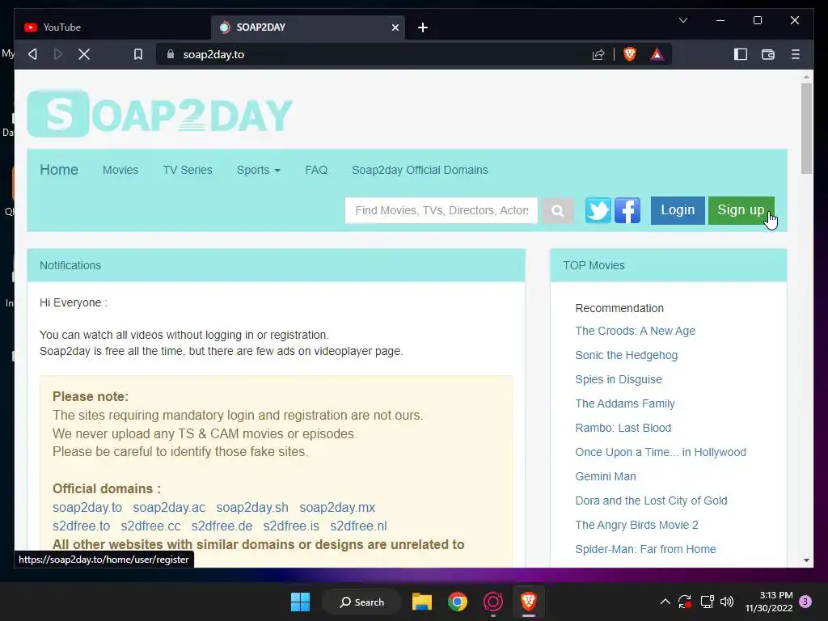The image size is (828, 621).
Task: Open a new tab with plus icon
Action: coord(422,27)
